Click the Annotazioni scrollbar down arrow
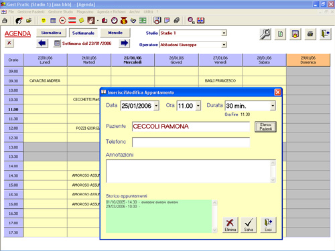335x251 pixels. [x=273, y=180]
